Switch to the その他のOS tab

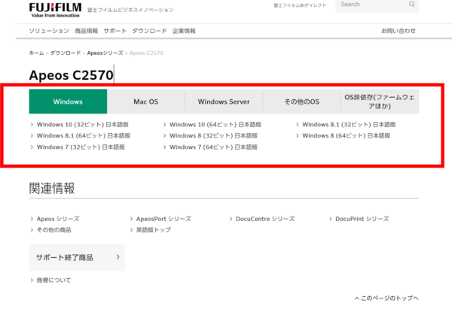click(x=301, y=101)
